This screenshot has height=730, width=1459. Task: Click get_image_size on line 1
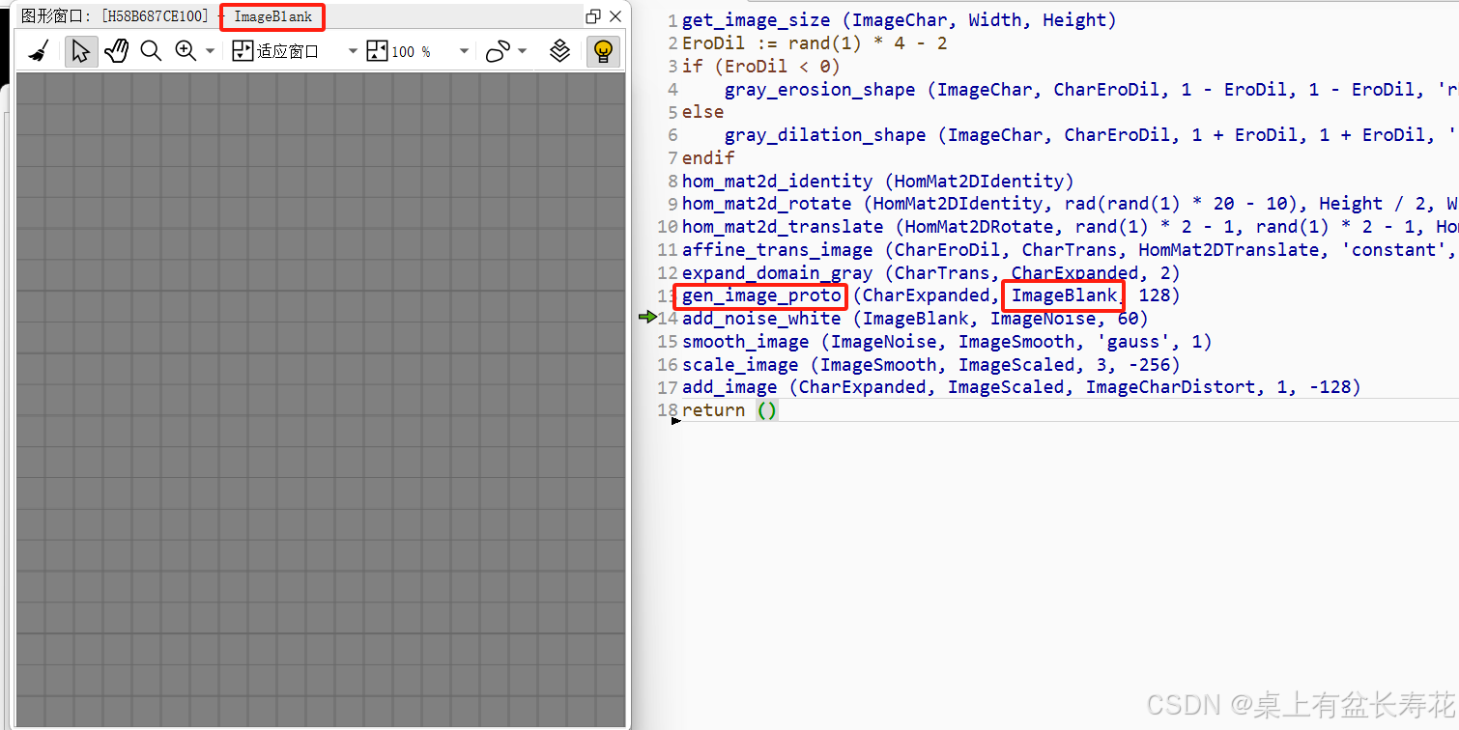[x=756, y=20]
